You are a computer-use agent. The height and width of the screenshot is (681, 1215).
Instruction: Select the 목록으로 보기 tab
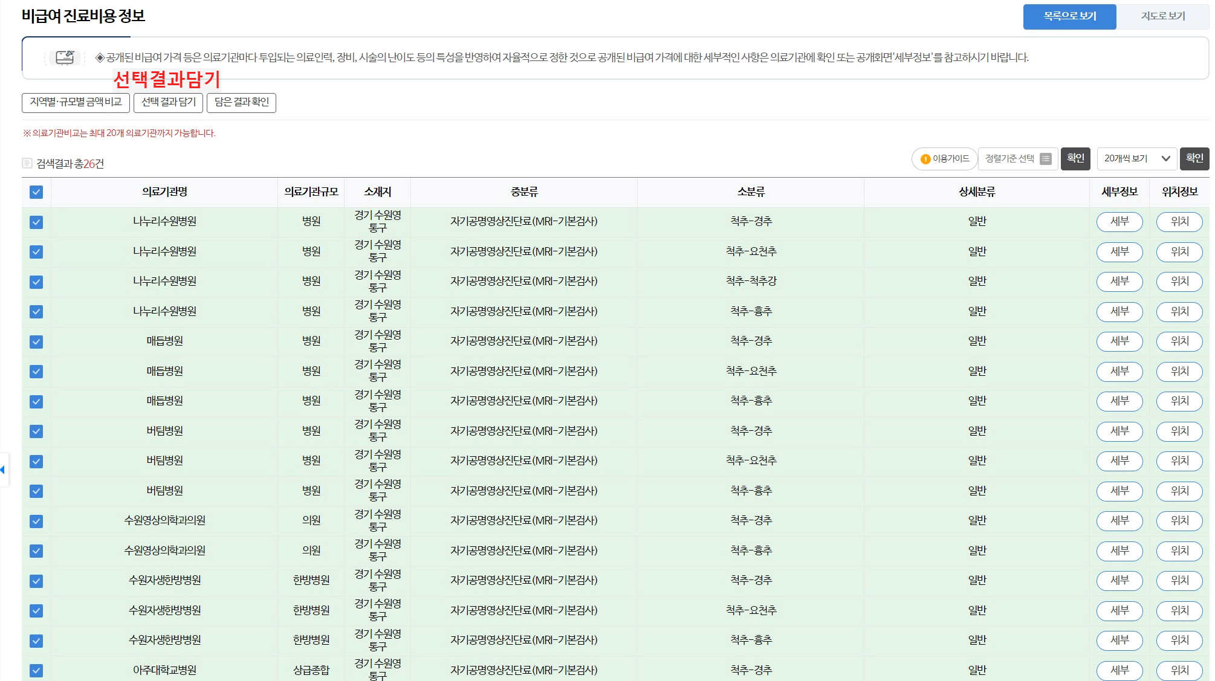1069,16
